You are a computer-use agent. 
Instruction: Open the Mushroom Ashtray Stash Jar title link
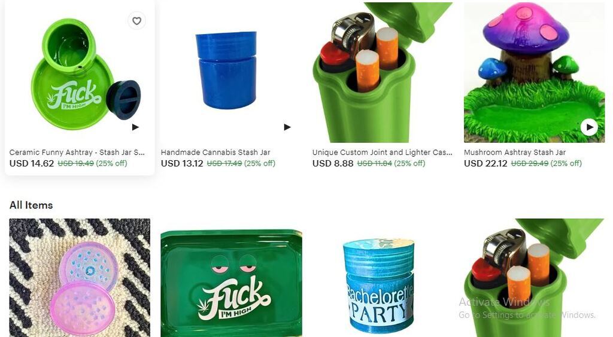[x=515, y=152]
